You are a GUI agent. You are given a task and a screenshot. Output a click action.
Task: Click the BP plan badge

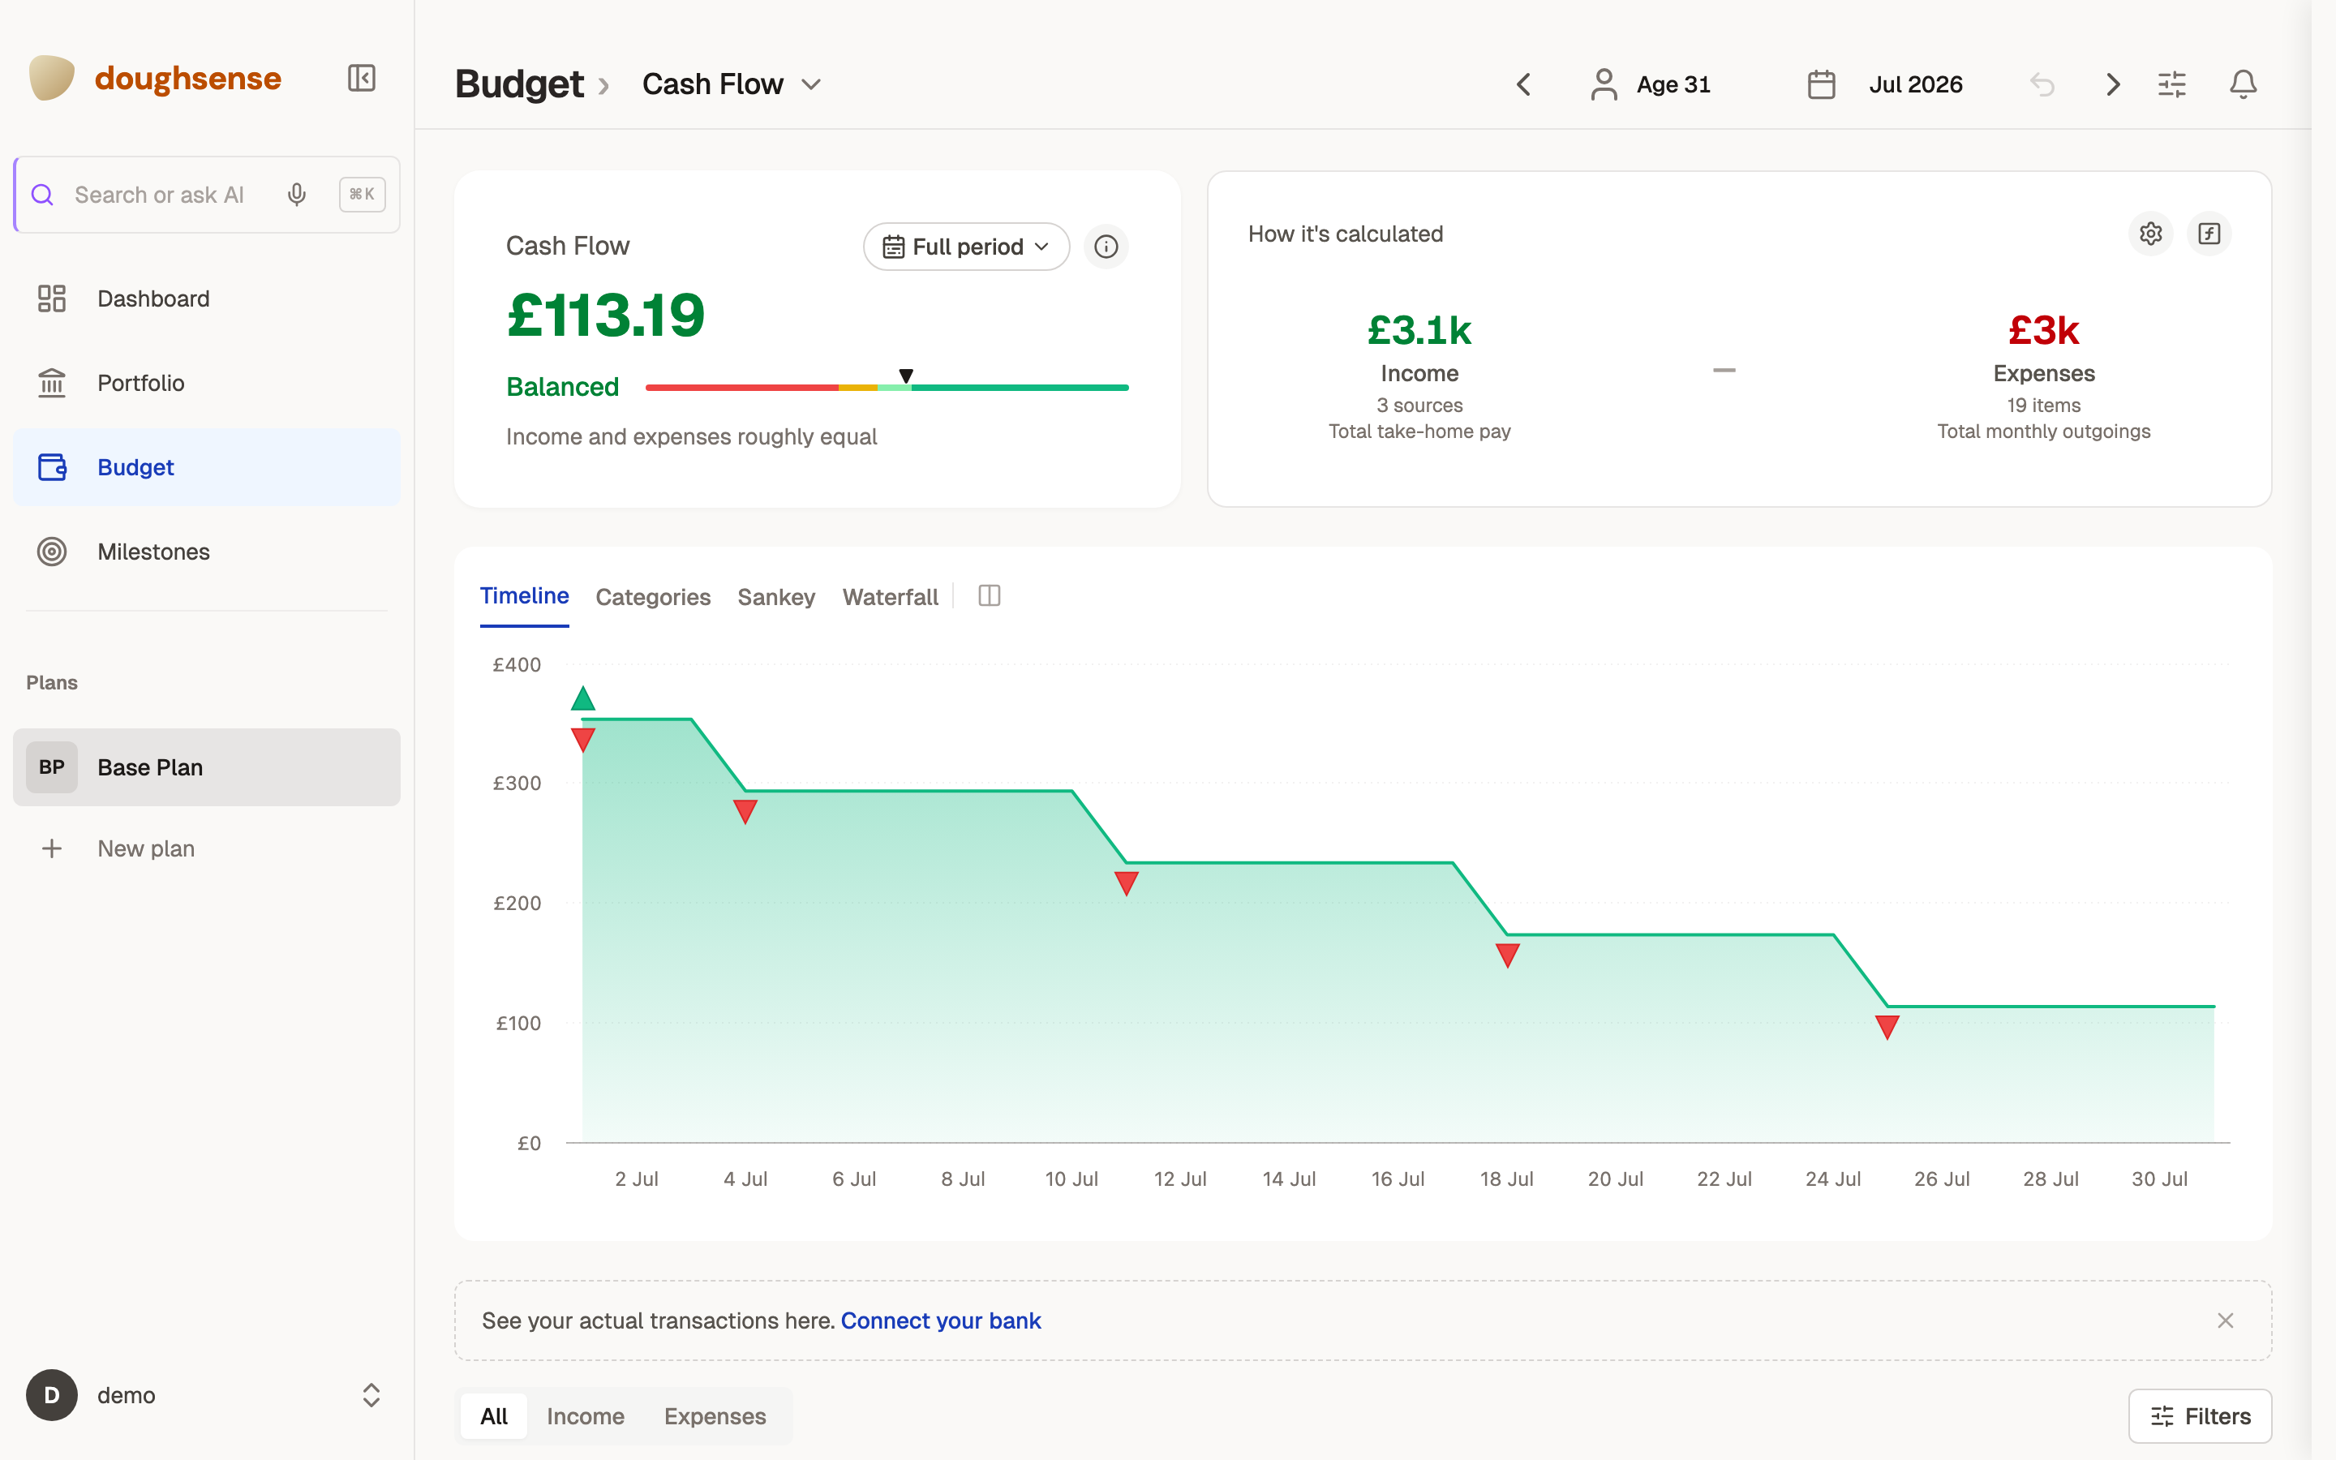[x=52, y=767]
